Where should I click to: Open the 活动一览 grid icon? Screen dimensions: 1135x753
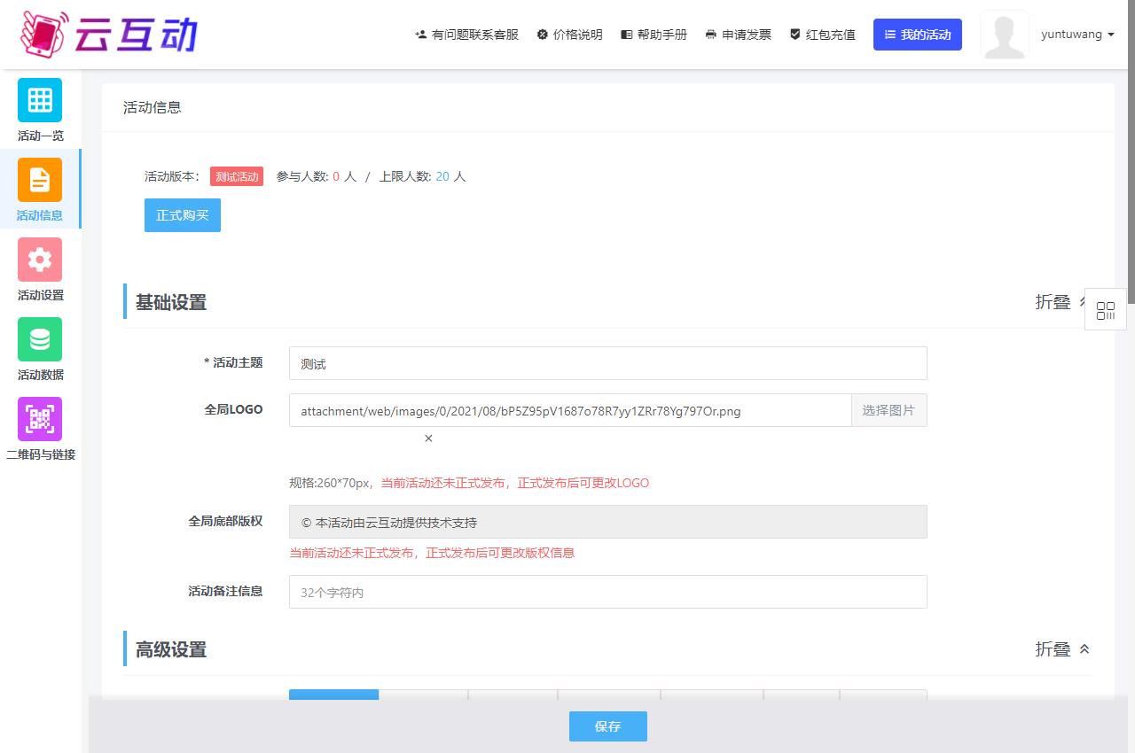40,100
